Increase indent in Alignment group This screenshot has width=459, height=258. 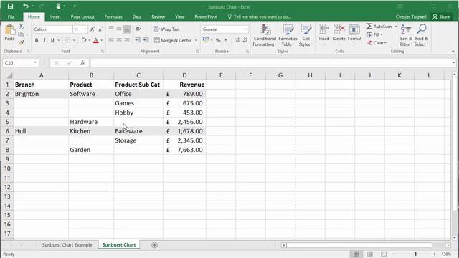pyautogui.click(x=146, y=40)
